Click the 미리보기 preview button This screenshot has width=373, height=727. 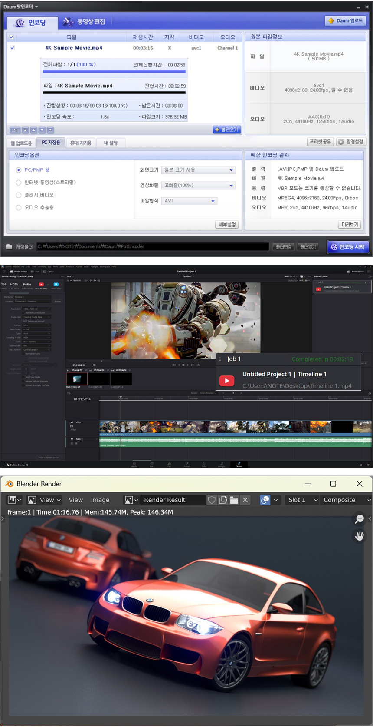350,224
